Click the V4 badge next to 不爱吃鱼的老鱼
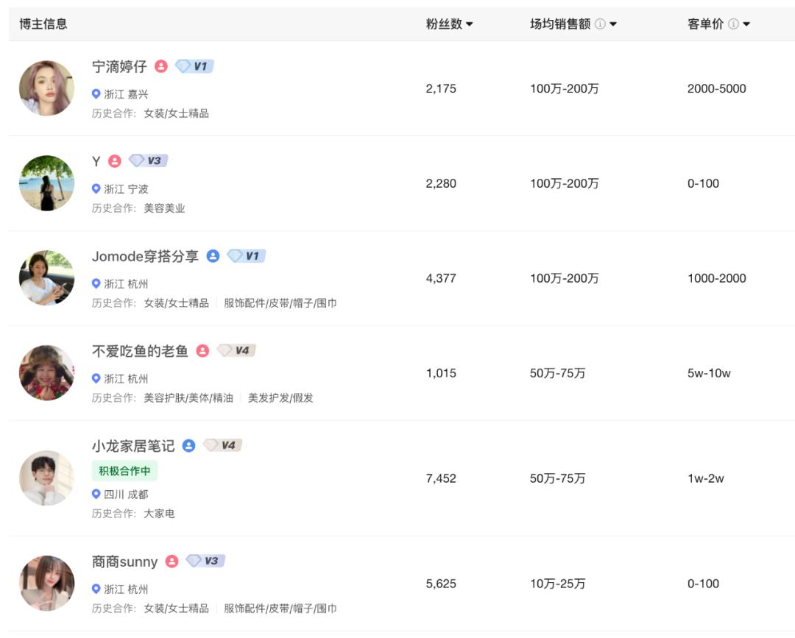This screenshot has height=638, width=795. (x=236, y=351)
